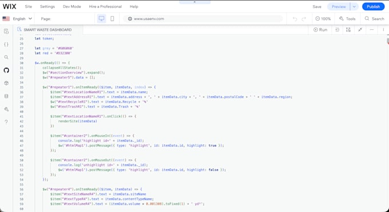The width and height of the screenshot is (389, 212).
Task: Open the packages icon in sidebar
Action: click(x=6, y=83)
